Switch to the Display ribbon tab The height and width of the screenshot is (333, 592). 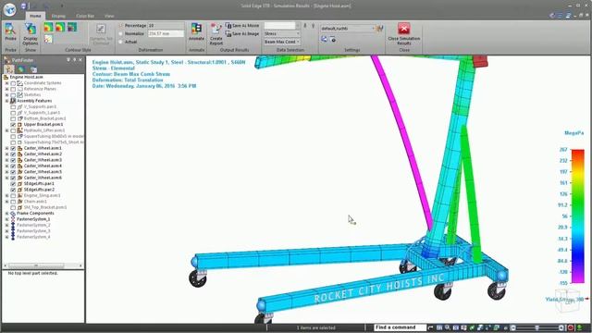pyautogui.click(x=58, y=16)
